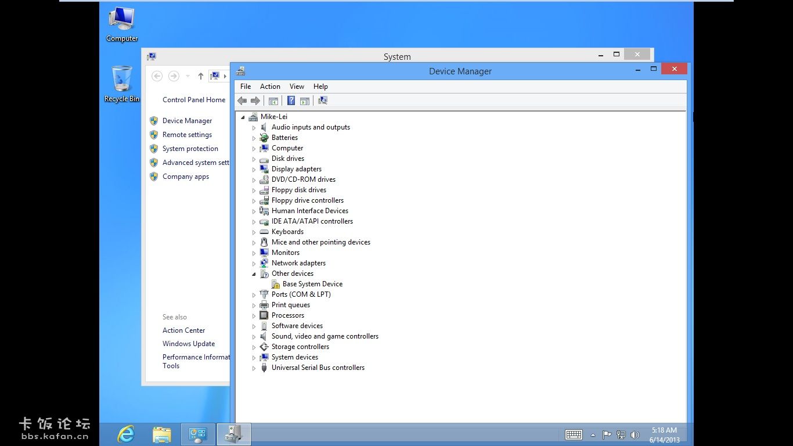Viewport: 793px width, 446px height.
Task: Click the Display adapters category icon
Action: coord(264,169)
